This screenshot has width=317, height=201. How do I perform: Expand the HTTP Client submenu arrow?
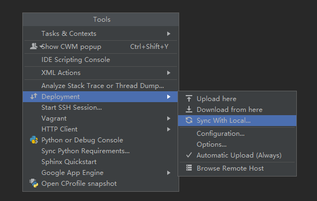[x=169, y=129]
